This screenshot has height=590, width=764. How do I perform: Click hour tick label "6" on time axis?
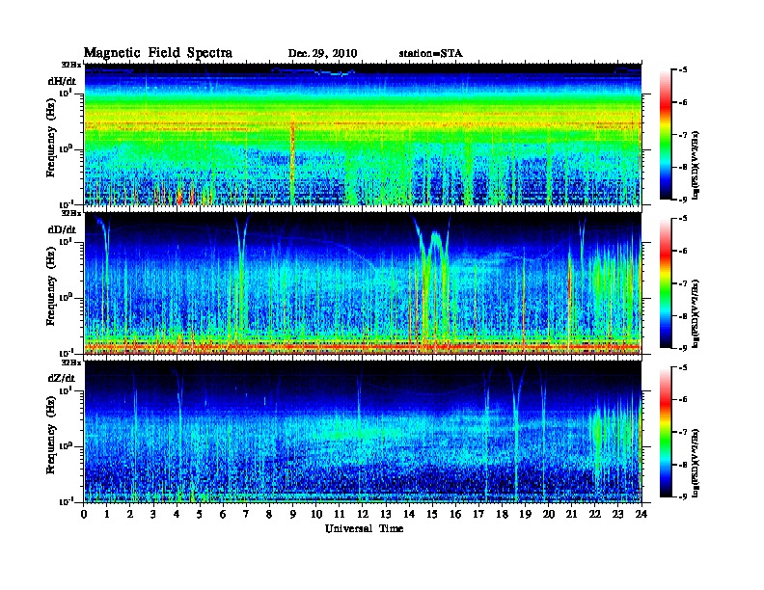coord(223,515)
